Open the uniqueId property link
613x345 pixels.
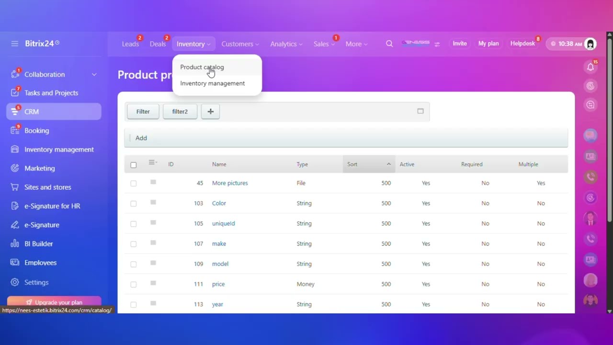[x=223, y=224]
